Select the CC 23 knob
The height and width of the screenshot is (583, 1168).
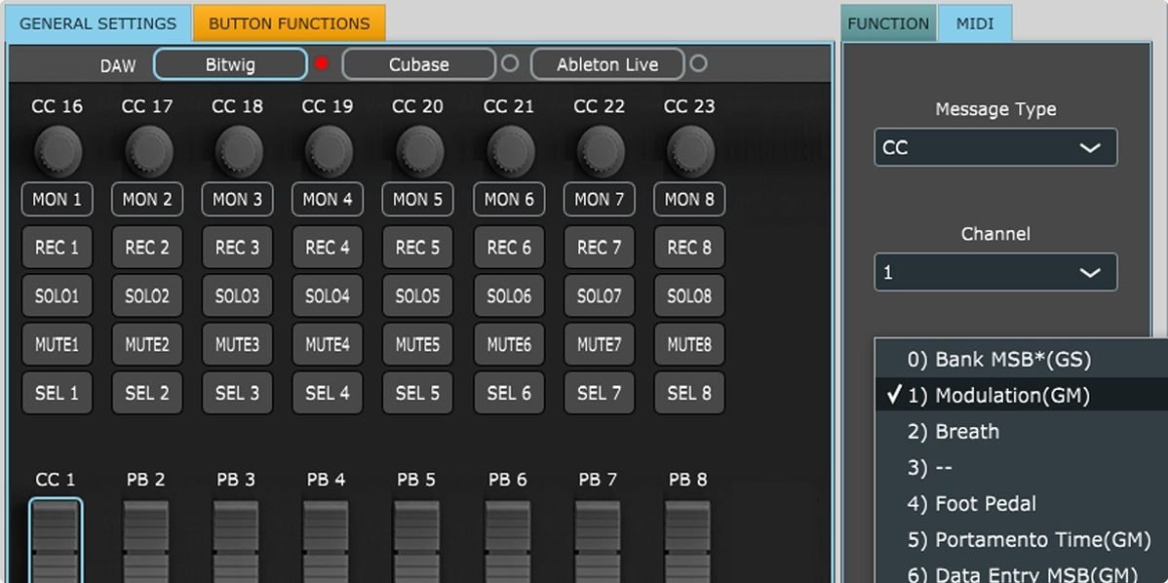tap(688, 151)
